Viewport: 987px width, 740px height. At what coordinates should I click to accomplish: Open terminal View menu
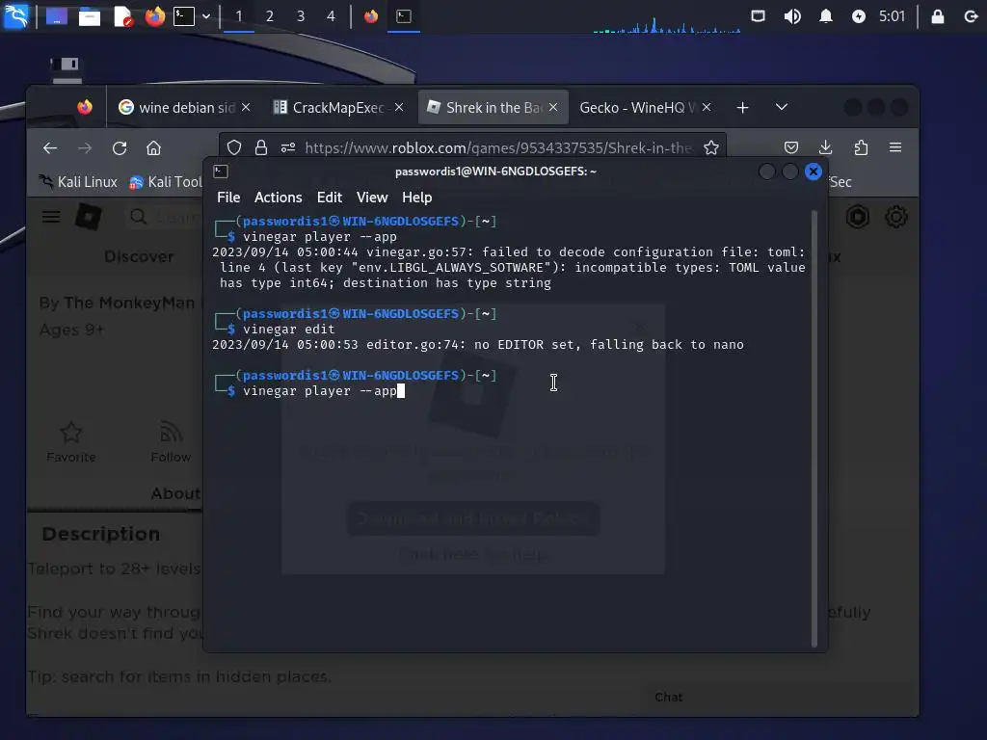coord(372,198)
